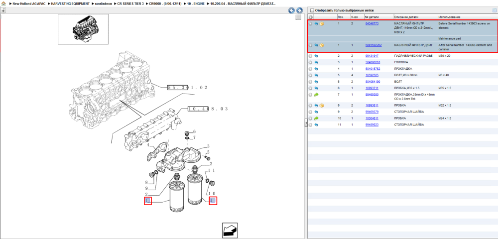Click callout number 7 on the diagram
Image resolution: width=498 pixels, height=239 pixels.
coord(194,138)
